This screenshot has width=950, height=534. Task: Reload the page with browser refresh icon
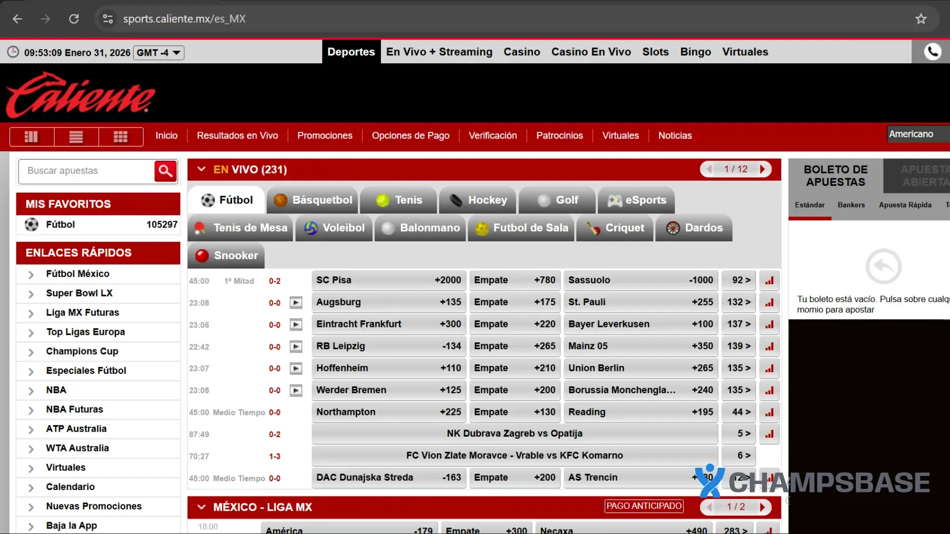coord(74,19)
